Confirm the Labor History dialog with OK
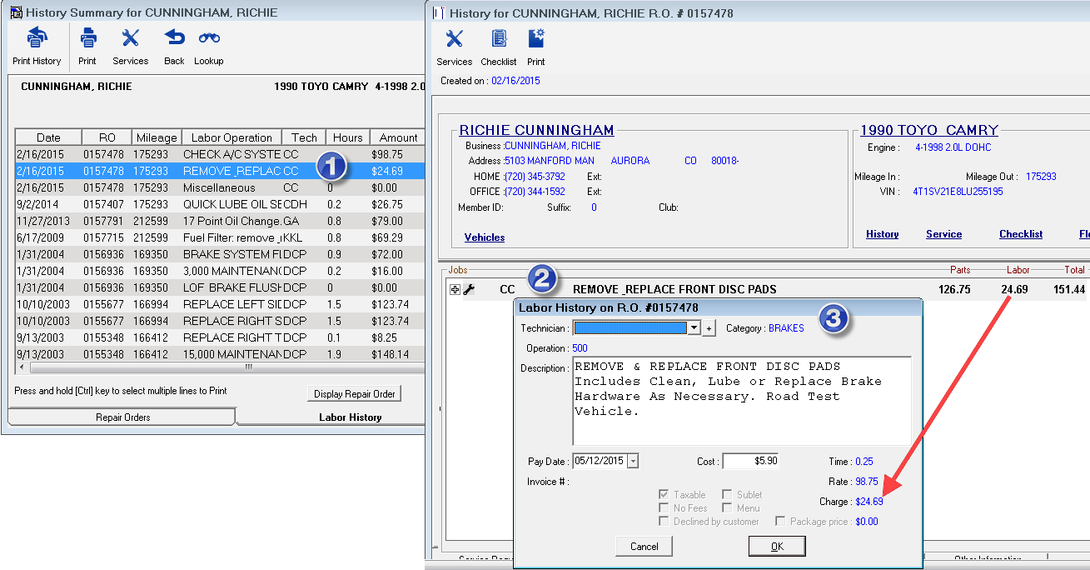This screenshot has width=1090, height=570. pos(776,546)
